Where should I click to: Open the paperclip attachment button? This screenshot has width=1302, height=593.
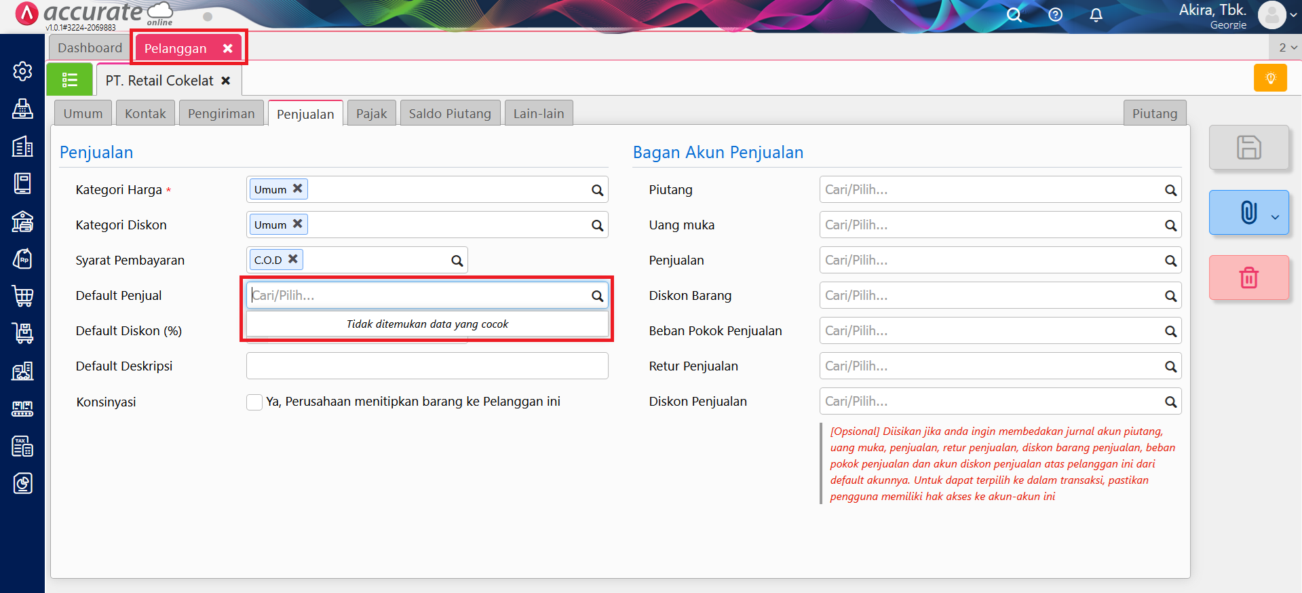click(1248, 212)
